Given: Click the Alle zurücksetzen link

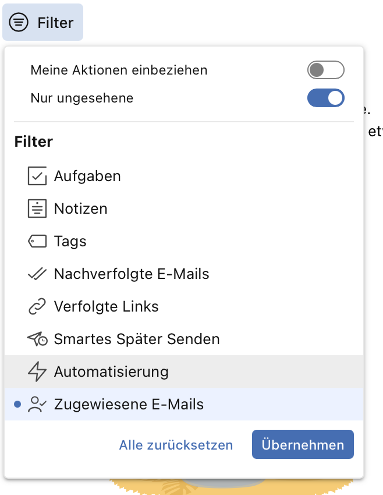Looking at the screenshot, I should pos(176,445).
